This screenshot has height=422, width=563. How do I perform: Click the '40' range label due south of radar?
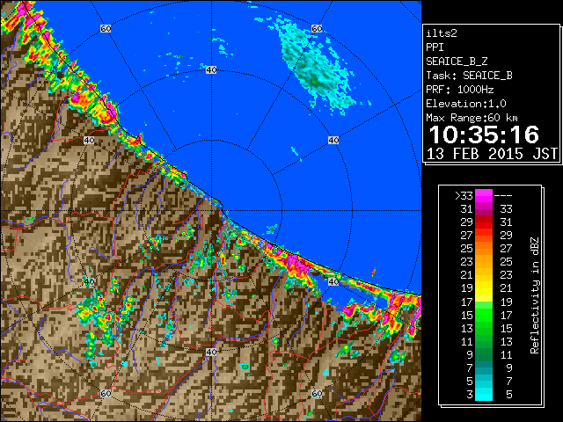[x=211, y=352]
